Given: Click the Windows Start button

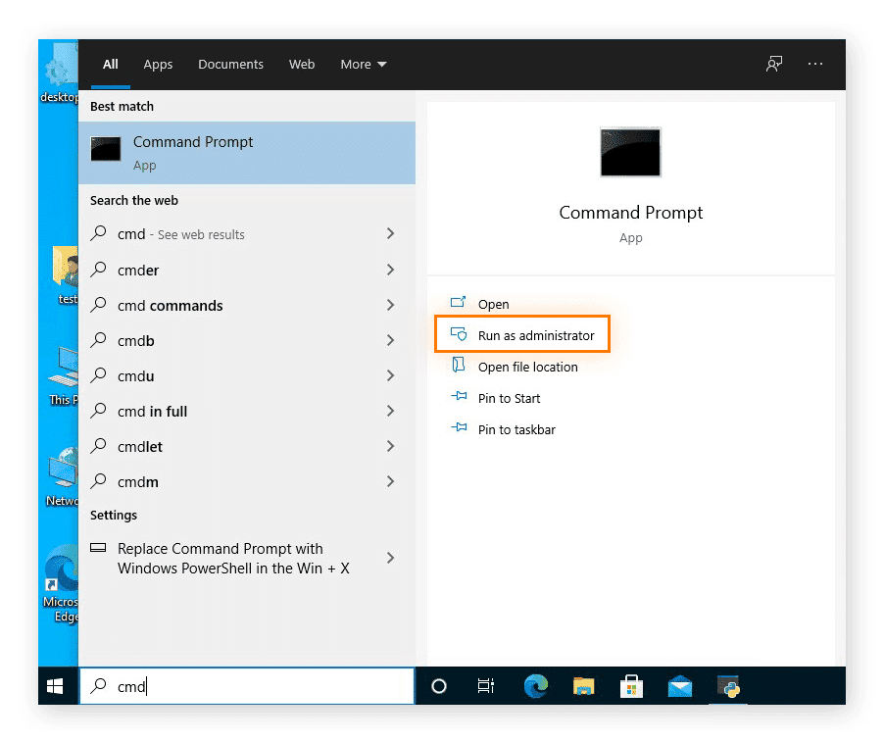Looking at the screenshot, I should click(55, 686).
